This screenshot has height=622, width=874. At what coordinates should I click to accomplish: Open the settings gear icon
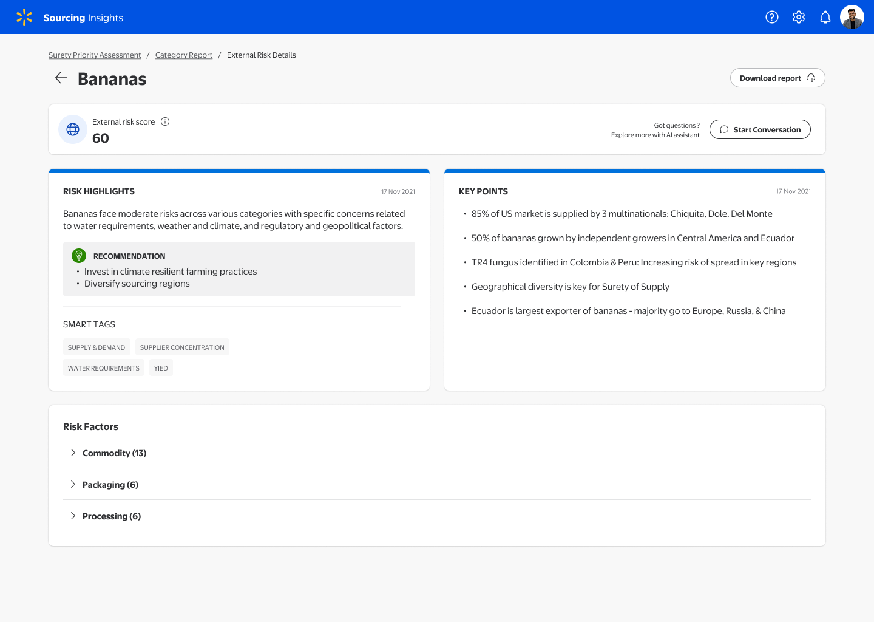click(x=799, y=17)
